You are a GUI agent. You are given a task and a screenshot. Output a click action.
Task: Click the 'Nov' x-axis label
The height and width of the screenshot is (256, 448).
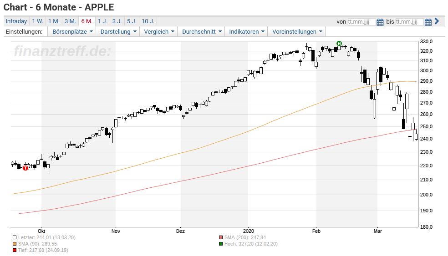tap(116, 231)
